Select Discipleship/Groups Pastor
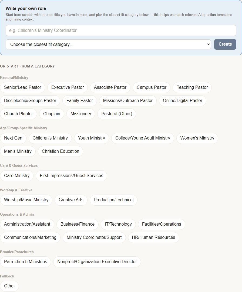The width and height of the screenshot is (242, 292). coord(30,101)
